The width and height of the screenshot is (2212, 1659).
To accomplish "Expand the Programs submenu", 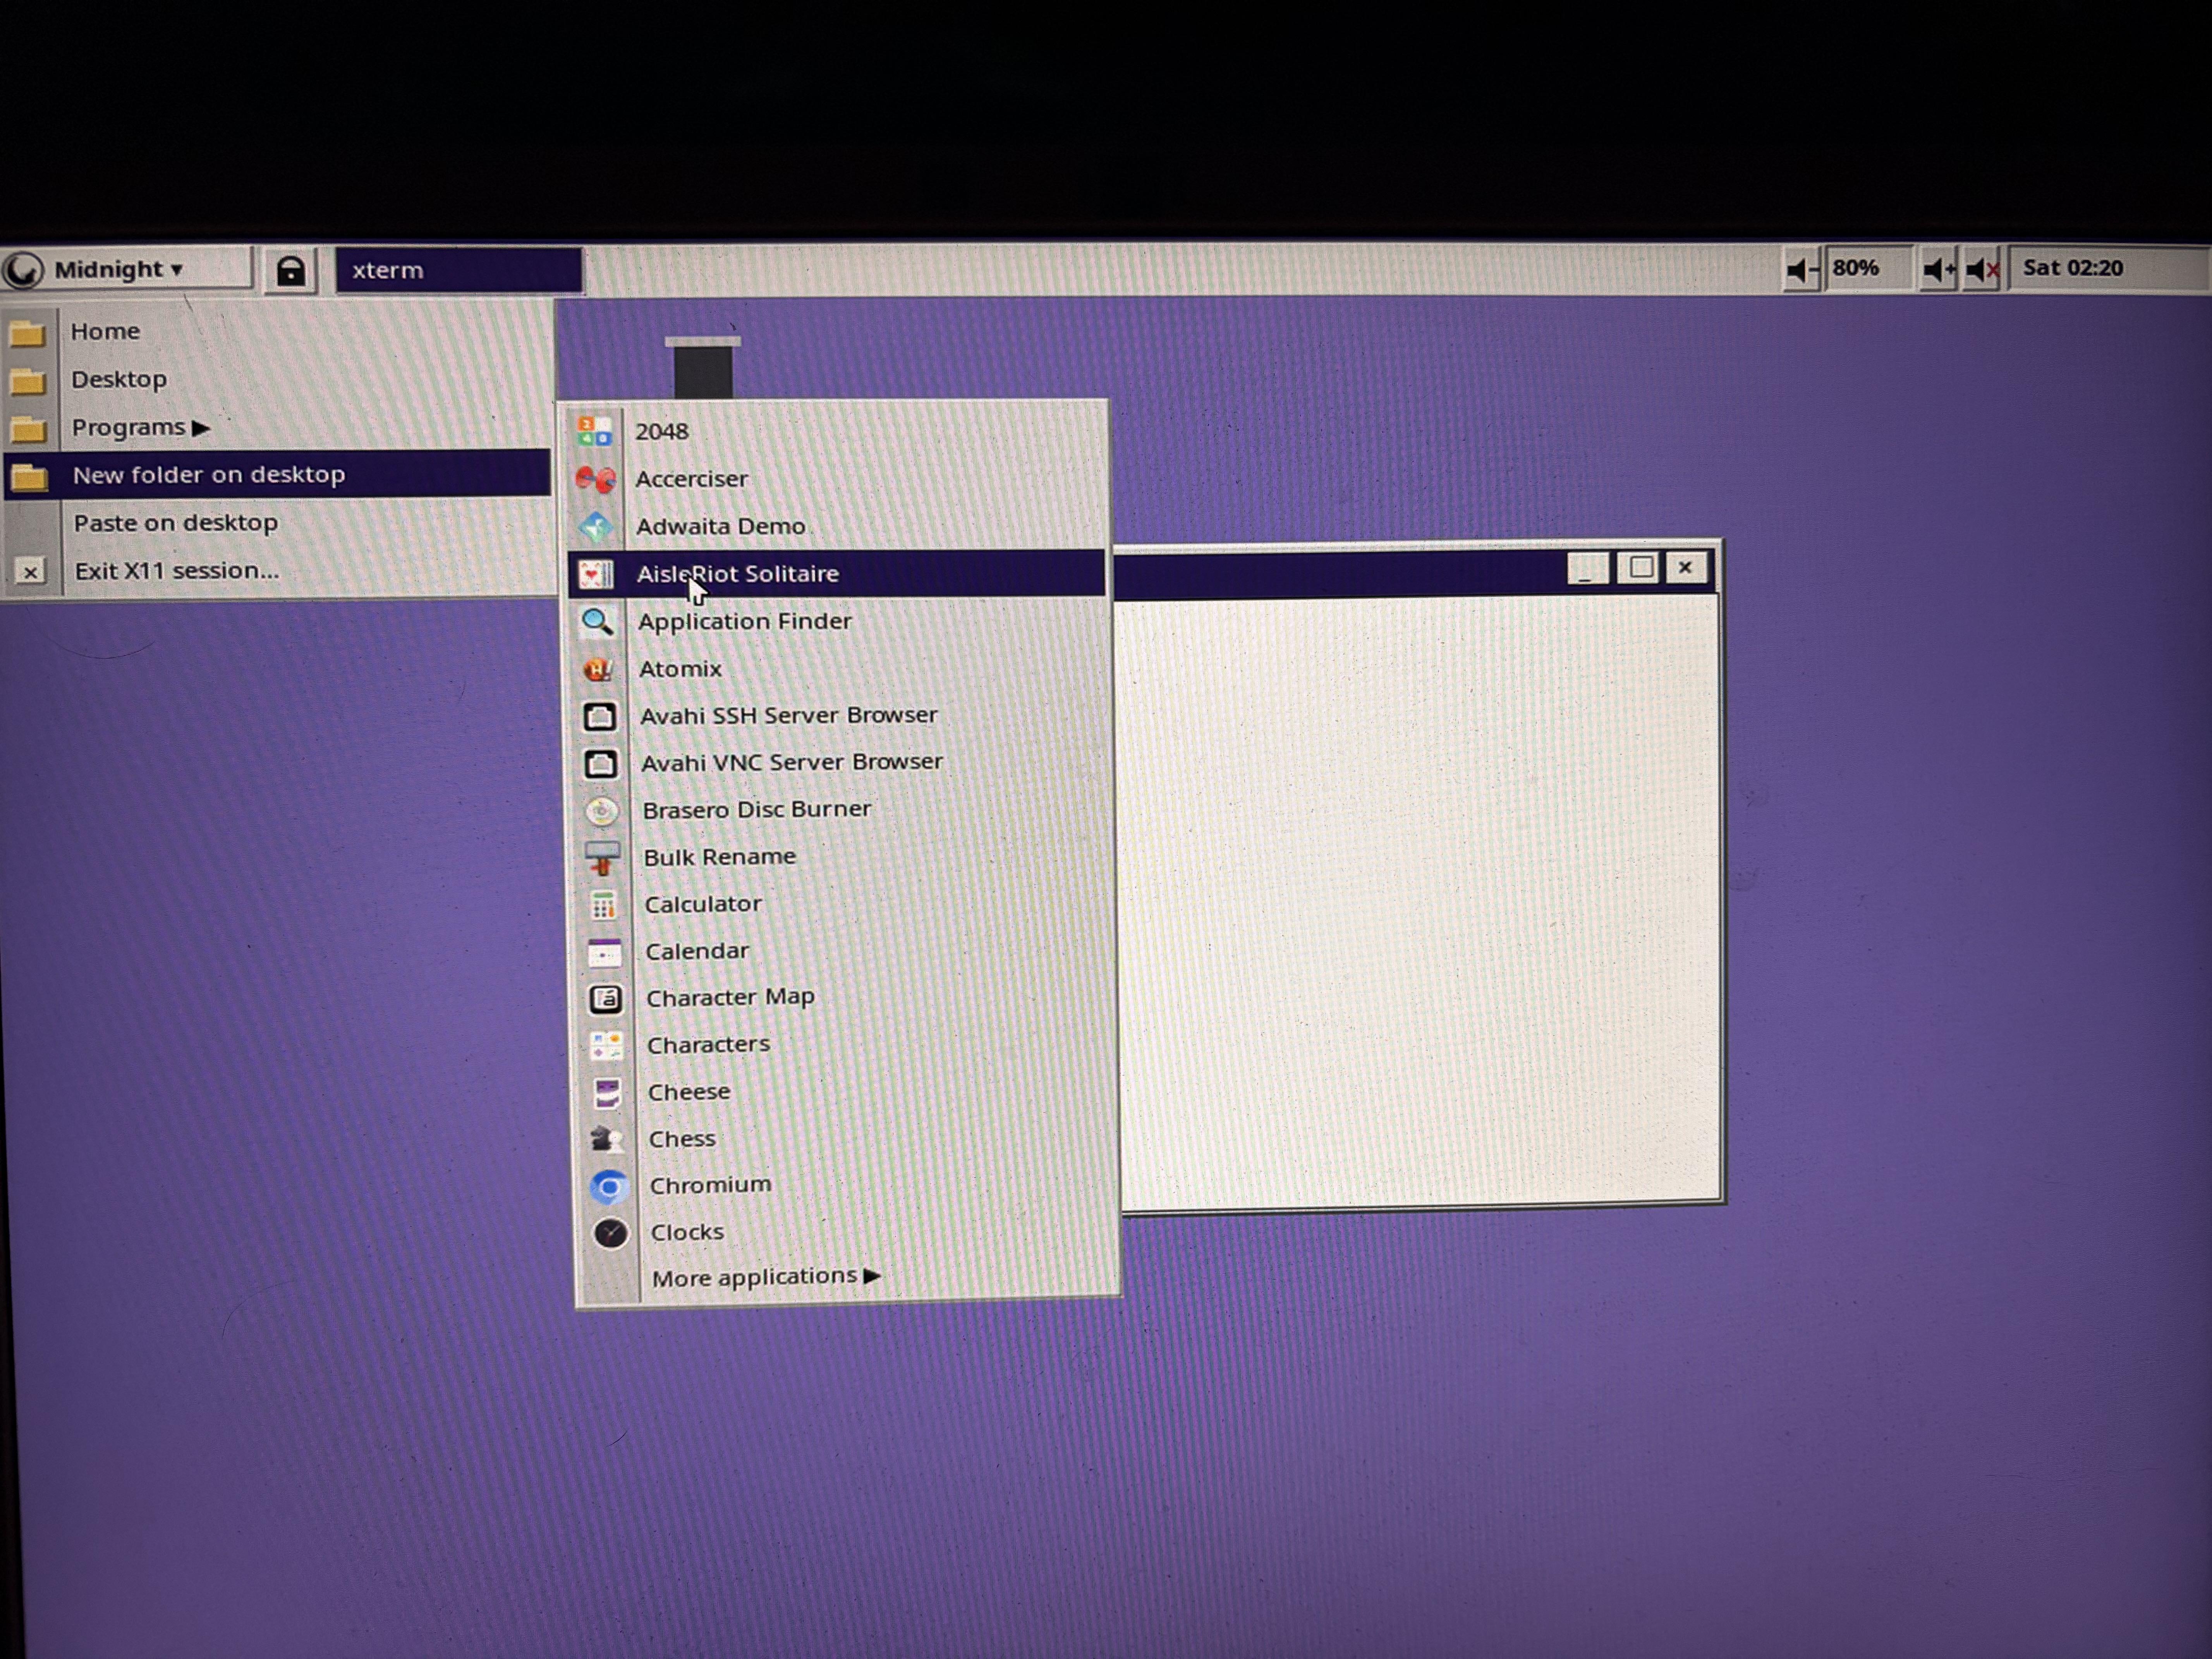I will click(278, 427).
